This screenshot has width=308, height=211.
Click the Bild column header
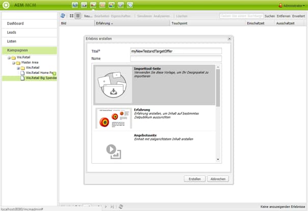click(77, 23)
